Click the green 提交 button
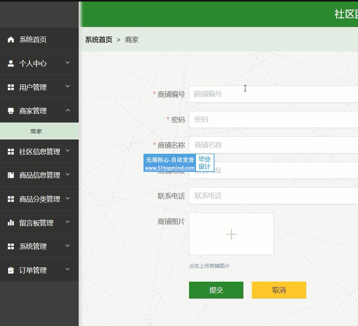 coord(216,290)
